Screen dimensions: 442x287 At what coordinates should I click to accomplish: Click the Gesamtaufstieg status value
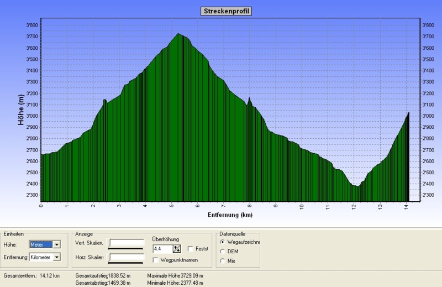120,275
